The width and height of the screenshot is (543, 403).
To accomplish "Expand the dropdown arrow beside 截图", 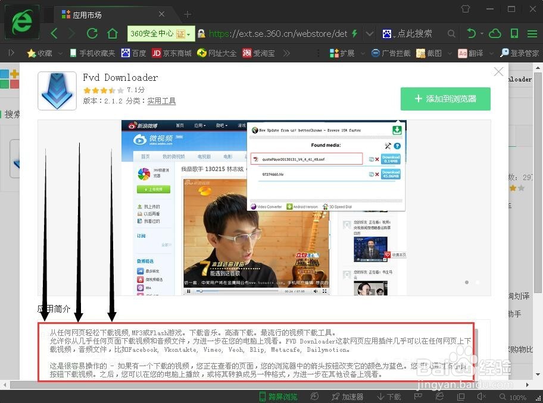I will click(x=450, y=53).
